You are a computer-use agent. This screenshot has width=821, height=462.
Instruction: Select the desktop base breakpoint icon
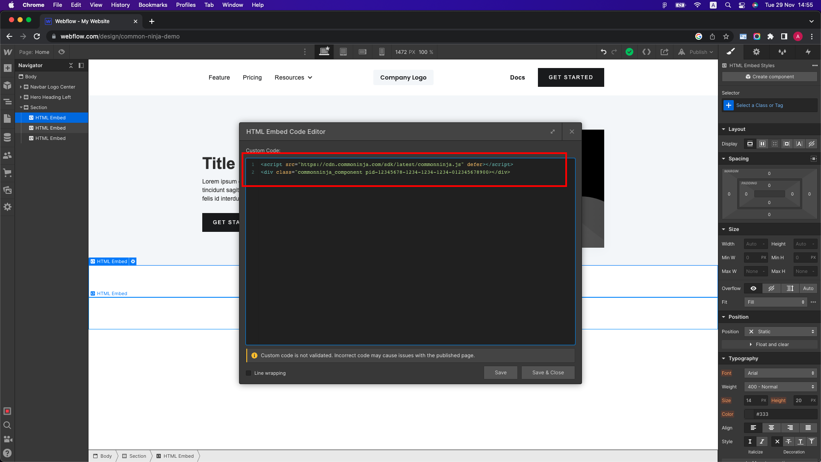(x=324, y=52)
